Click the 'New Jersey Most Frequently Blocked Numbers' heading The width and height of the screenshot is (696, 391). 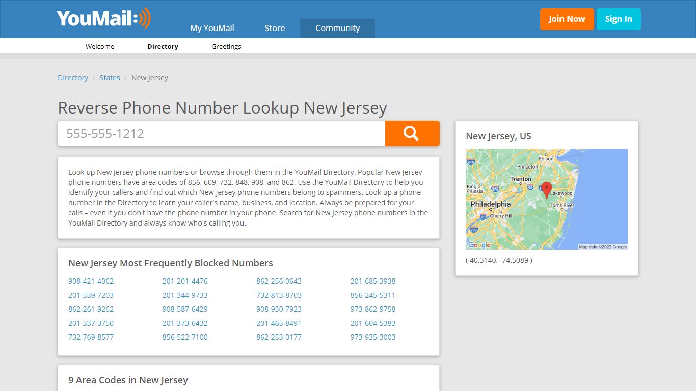point(171,263)
